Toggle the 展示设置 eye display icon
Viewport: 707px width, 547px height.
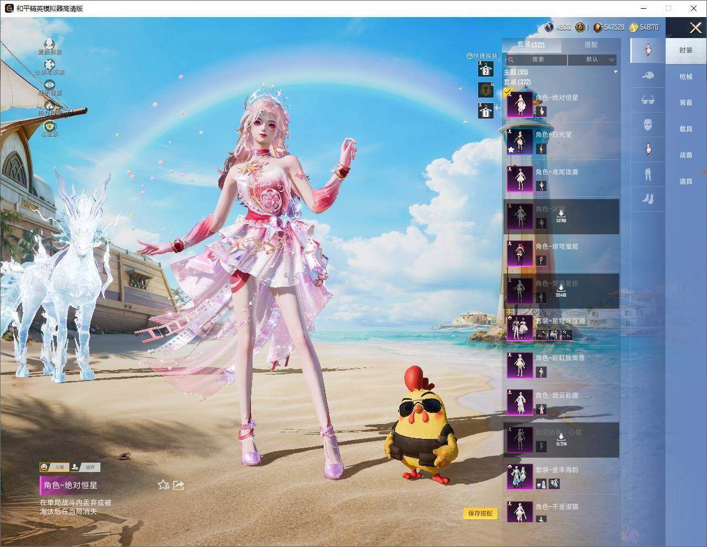[50, 85]
